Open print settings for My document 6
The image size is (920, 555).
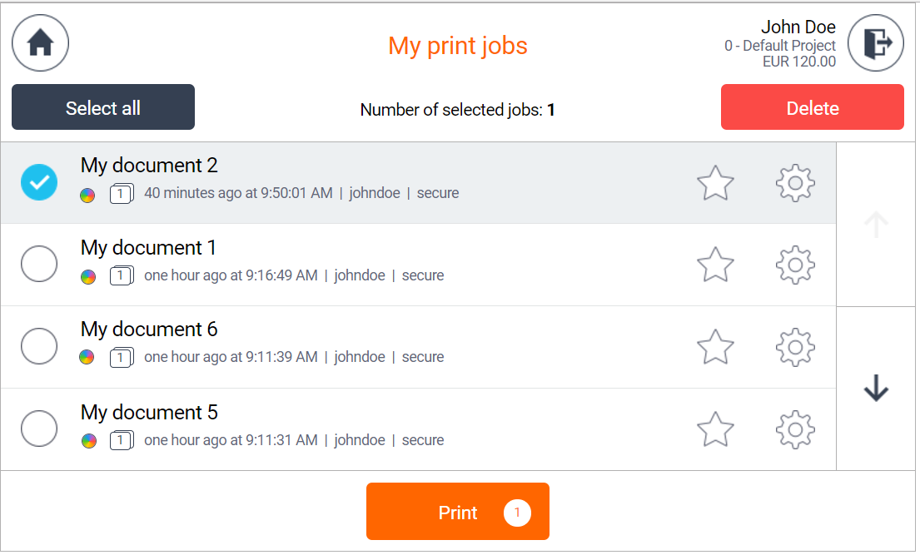tap(795, 347)
